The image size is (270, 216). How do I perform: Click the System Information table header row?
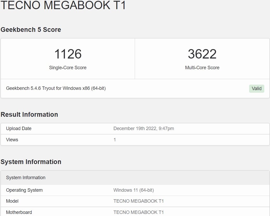pyautogui.click(x=135, y=178)
